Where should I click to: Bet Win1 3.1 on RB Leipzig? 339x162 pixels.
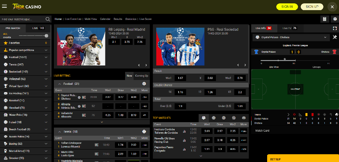114,42
